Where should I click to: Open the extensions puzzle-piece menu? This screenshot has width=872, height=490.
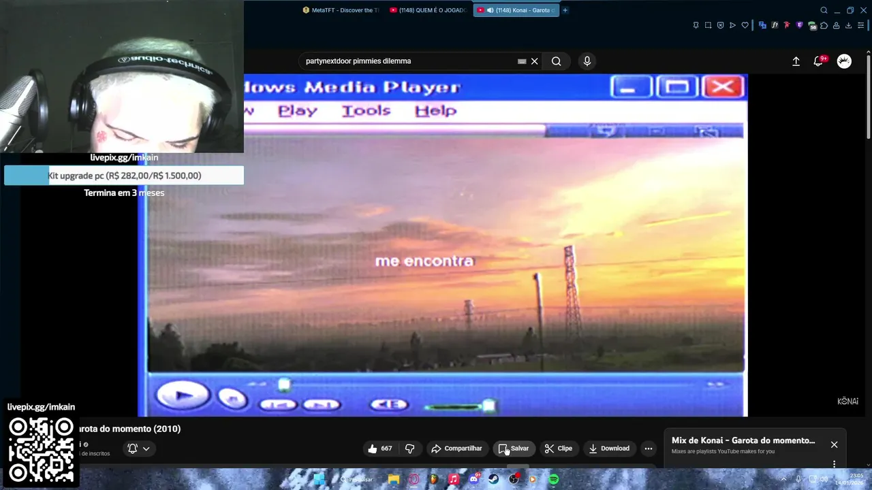coord(824,25)
